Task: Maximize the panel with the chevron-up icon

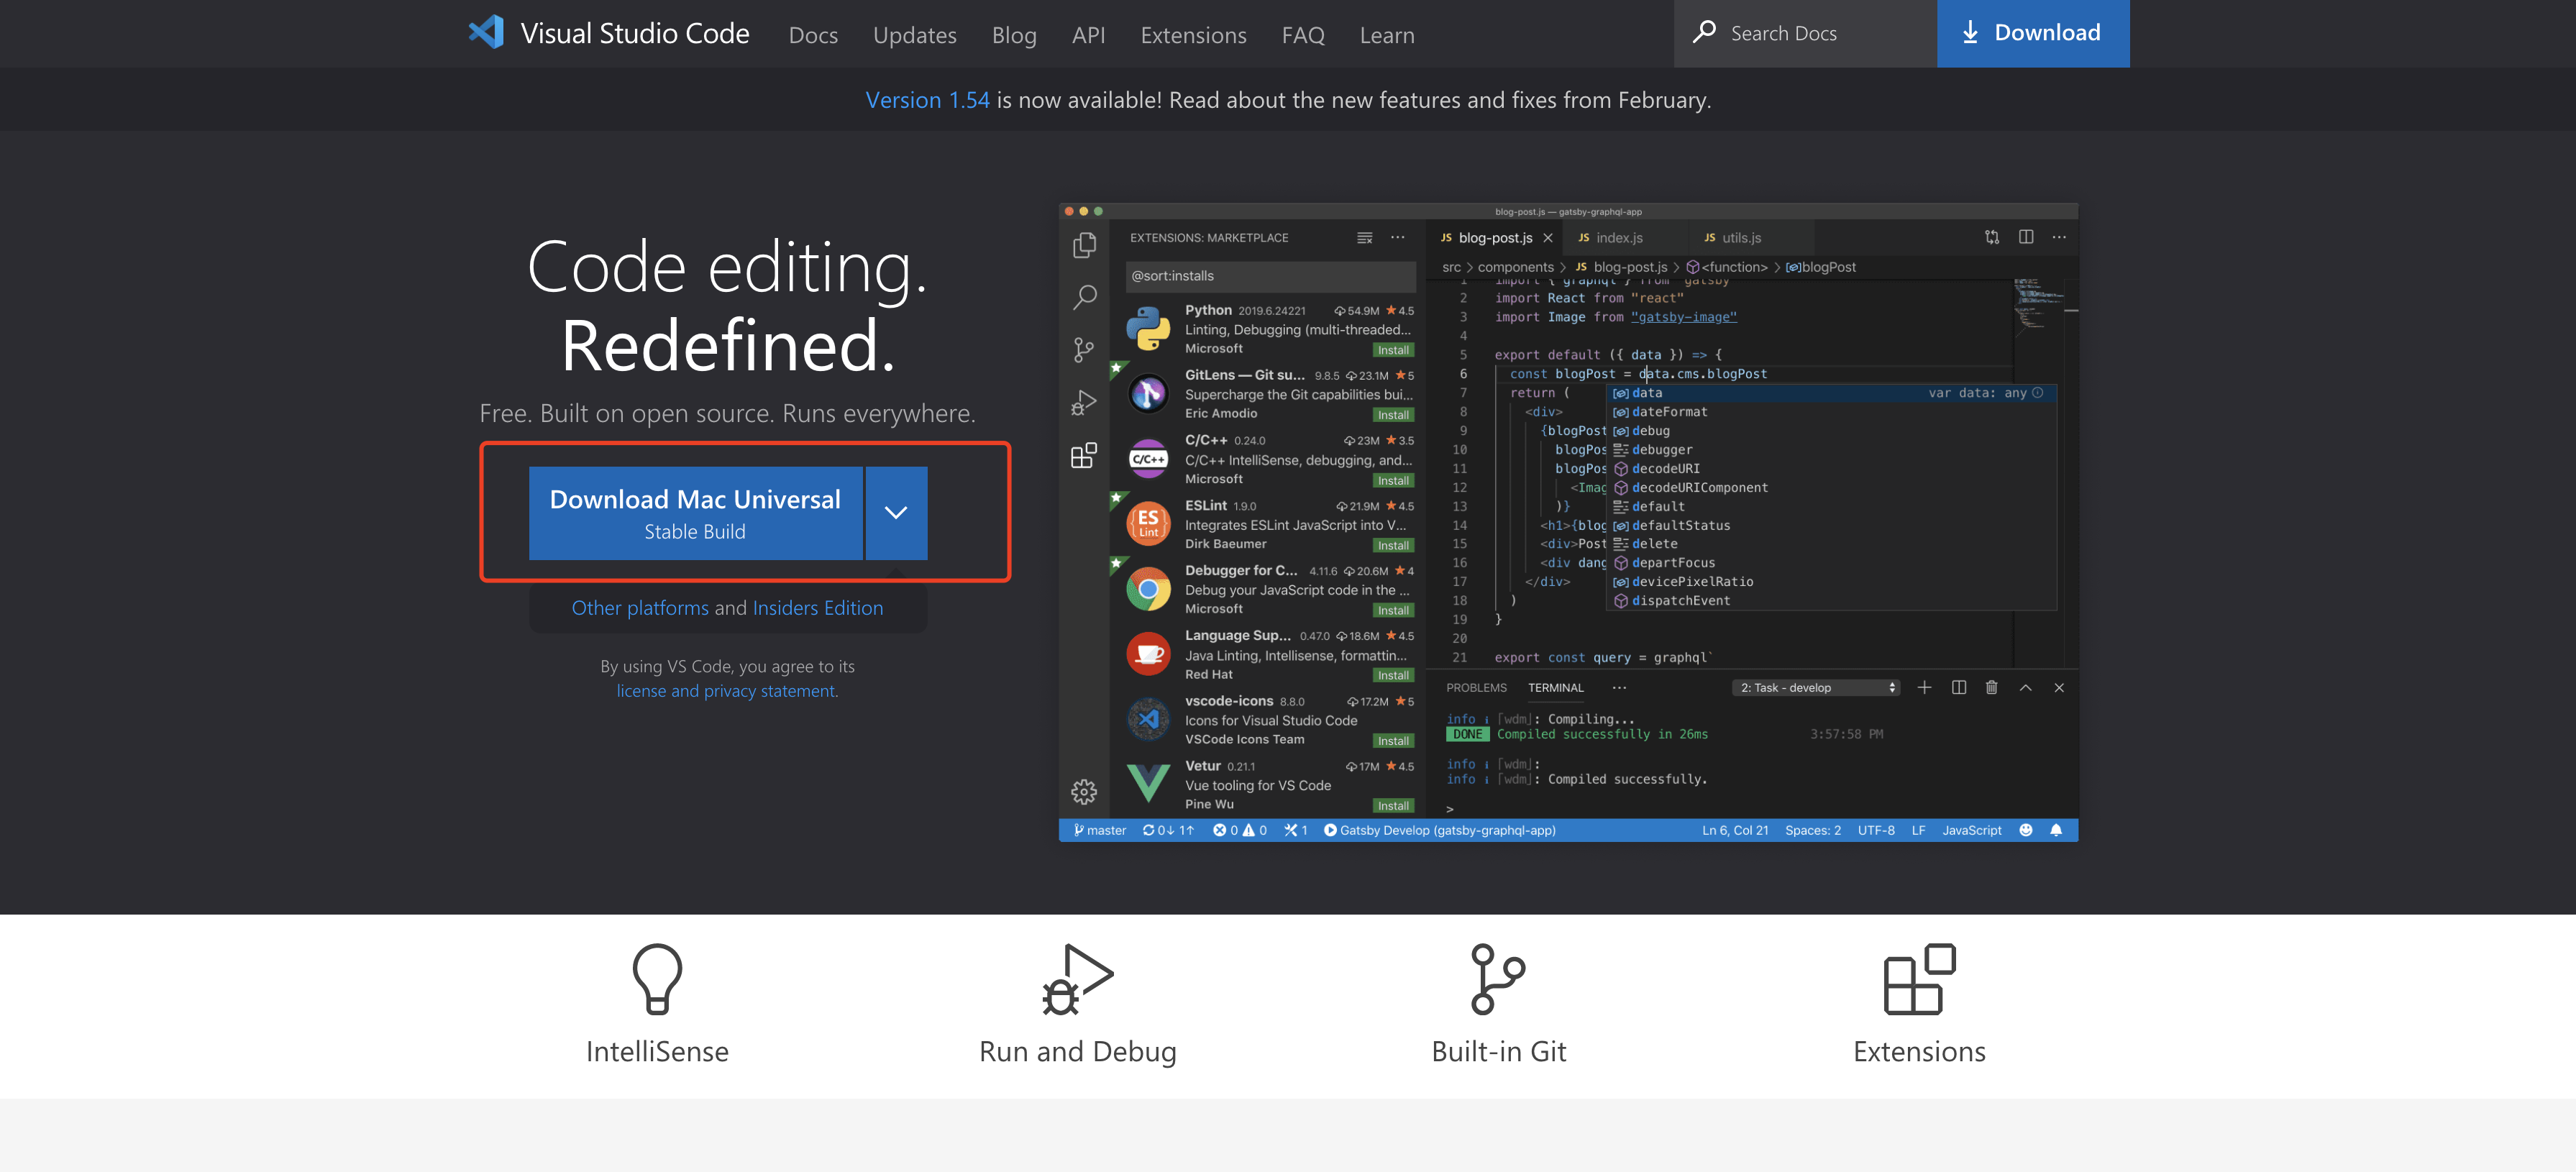Action: coord(2025,687)
